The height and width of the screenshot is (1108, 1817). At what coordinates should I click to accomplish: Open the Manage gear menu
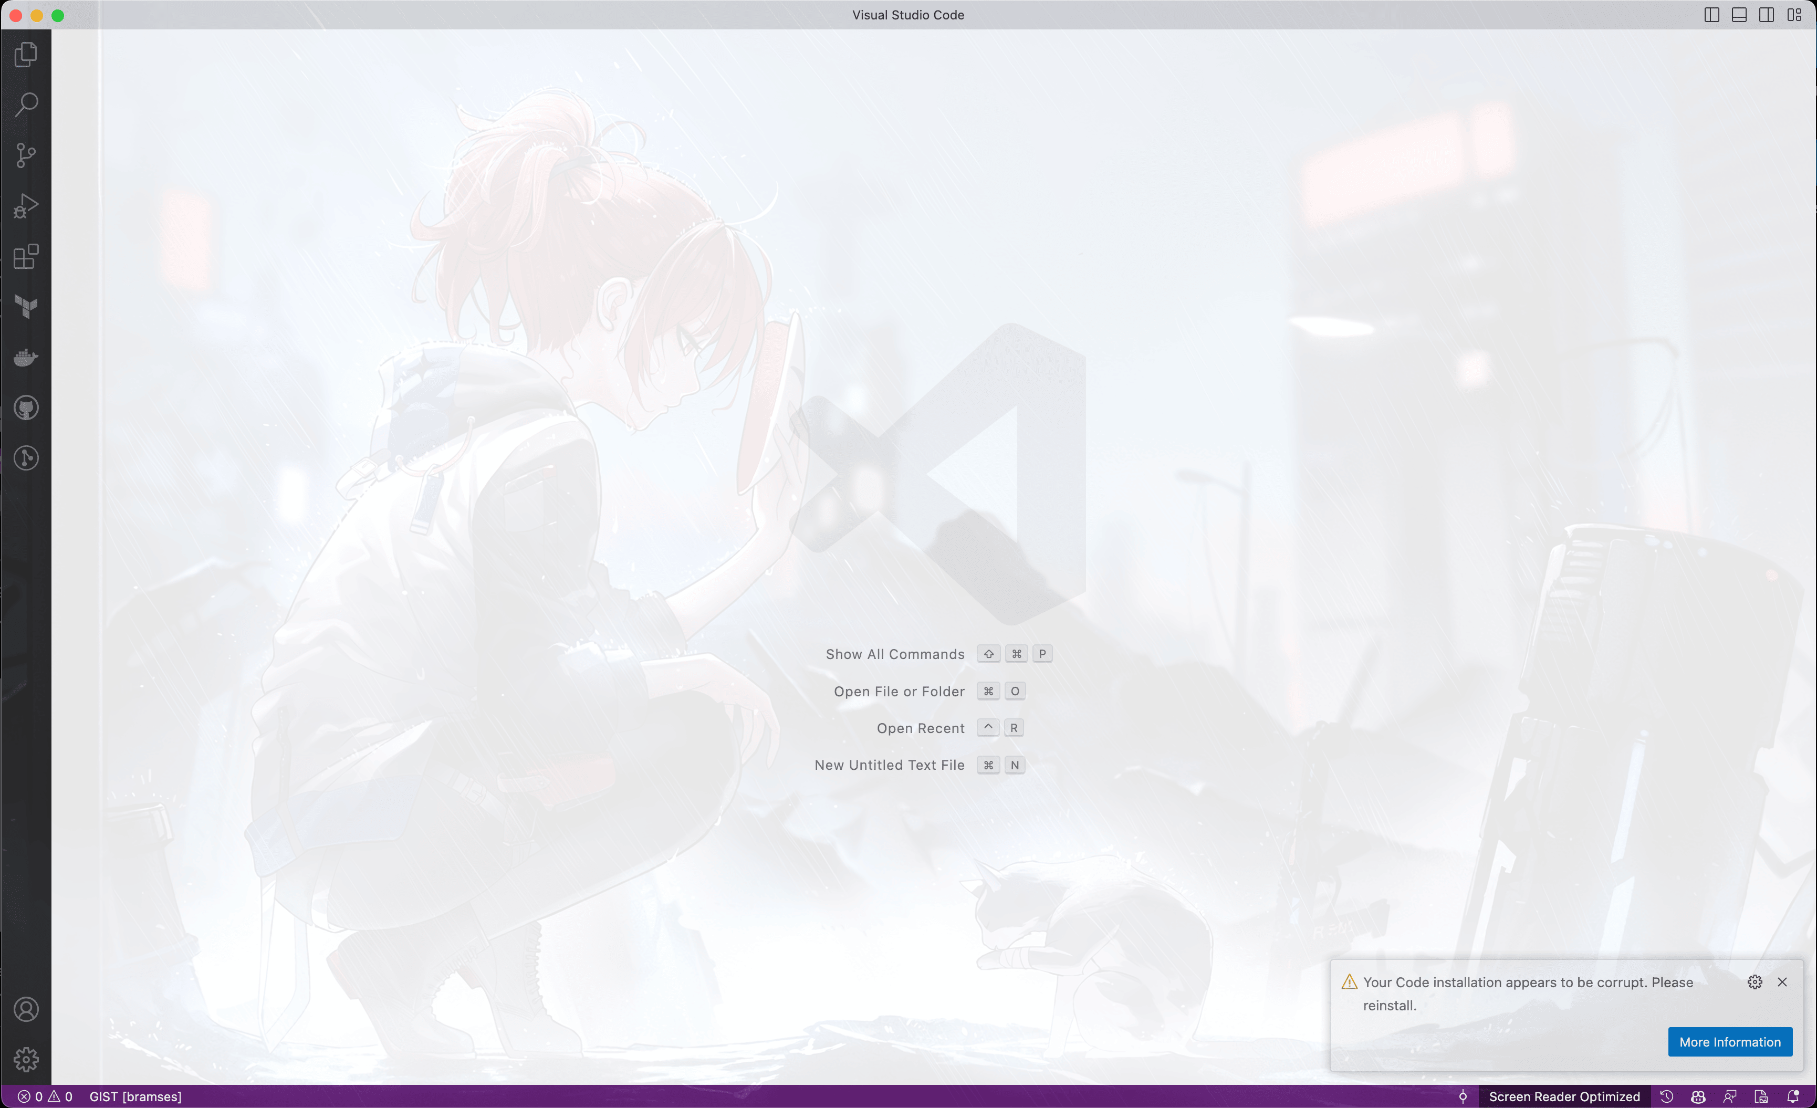tap(26, 1059)
